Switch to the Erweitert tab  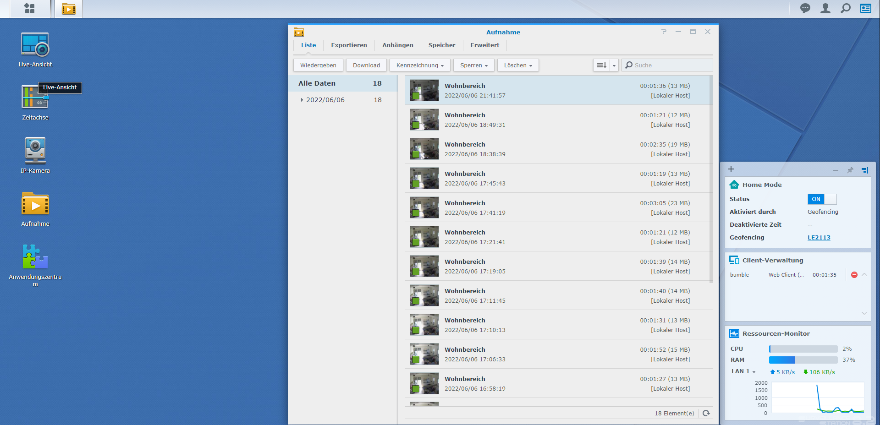point(485,45)
